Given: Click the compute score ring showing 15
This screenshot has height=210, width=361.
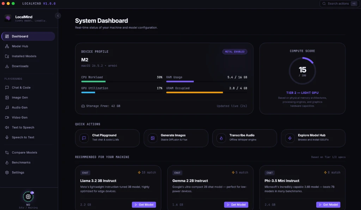Looking at the screenshot, I should tap(302, 71).
